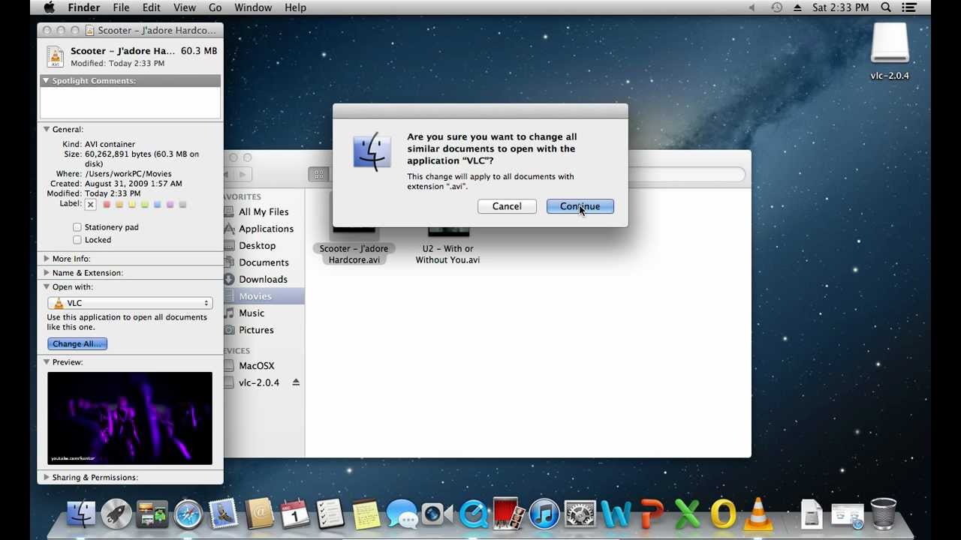
Task: Expand the More Info section
Action: coord(47,259)
